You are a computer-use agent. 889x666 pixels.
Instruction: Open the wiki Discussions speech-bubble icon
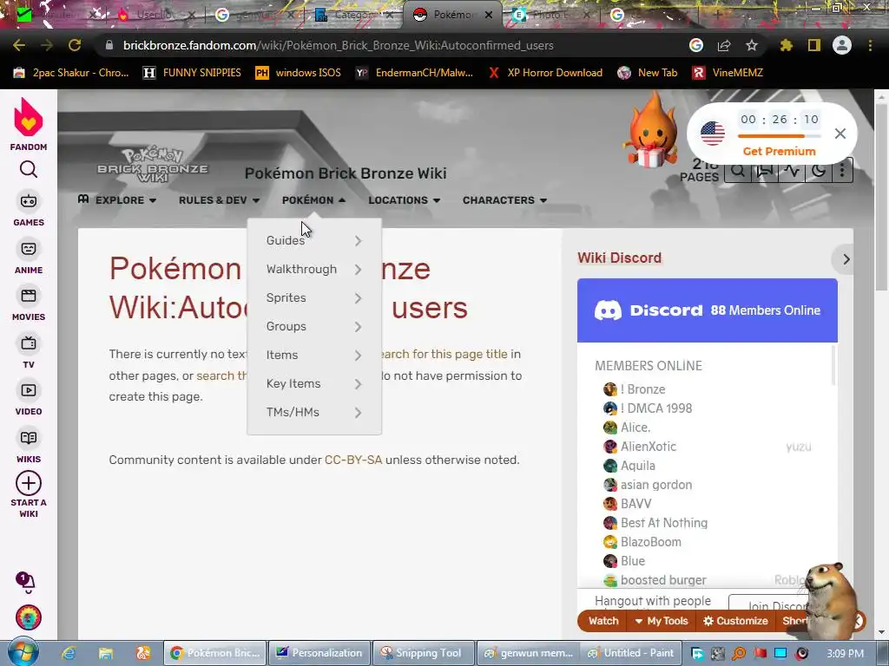click(765, 171)
